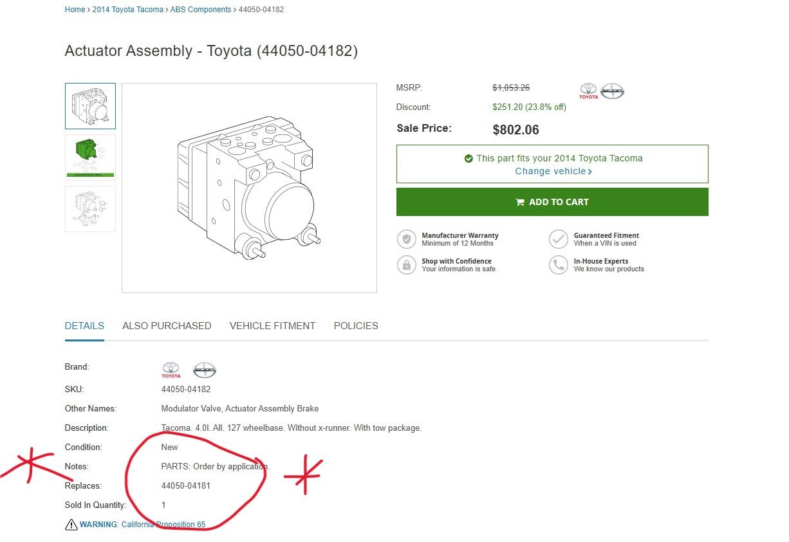Go to 2014 Toyota Tacoma breadcrumb
Viewport: 789px width, 542px height.
pyautogui.click(x=127, y=10)
